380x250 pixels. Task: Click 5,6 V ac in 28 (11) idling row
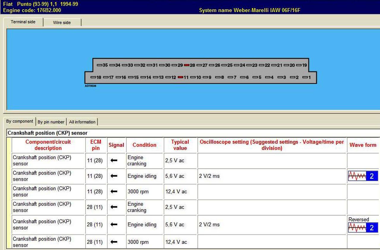coord(175,224)
